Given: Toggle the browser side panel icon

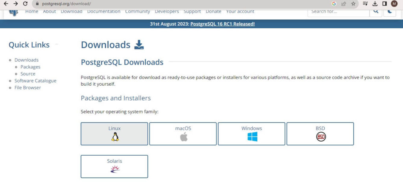Looking at the screenshot, I should click(x=385, y=4).
